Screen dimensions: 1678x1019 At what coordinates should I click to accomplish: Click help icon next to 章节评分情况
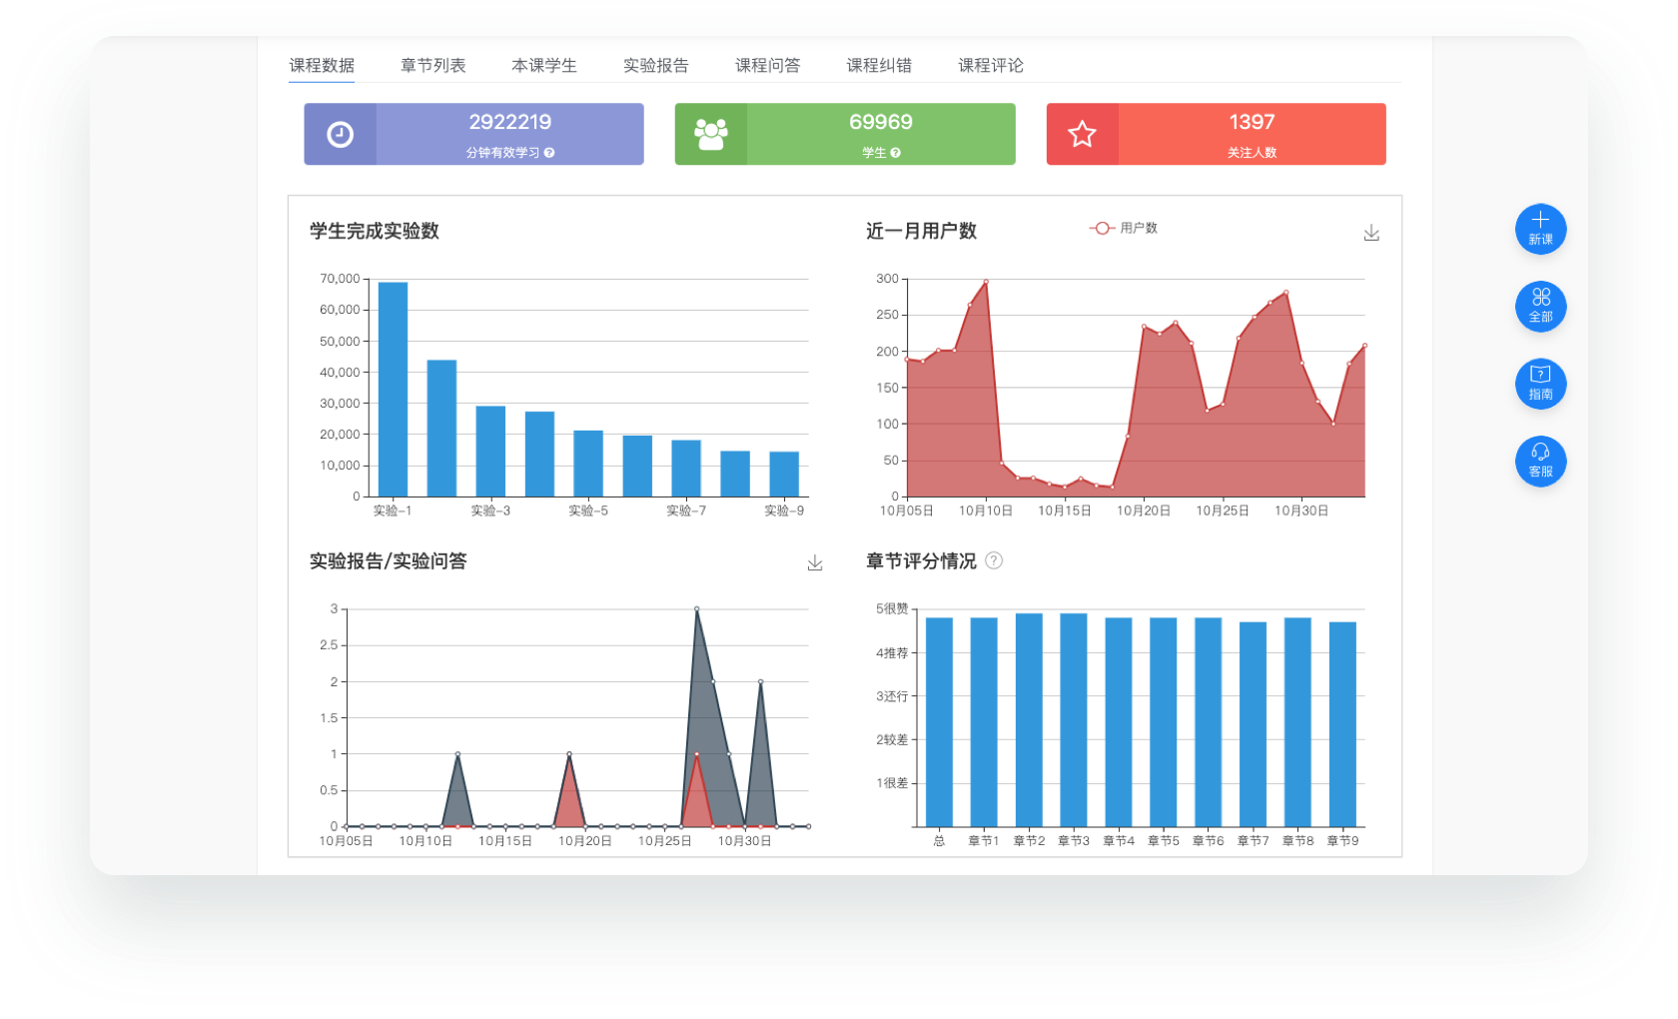pyautogui.click(x=994, y=560)
